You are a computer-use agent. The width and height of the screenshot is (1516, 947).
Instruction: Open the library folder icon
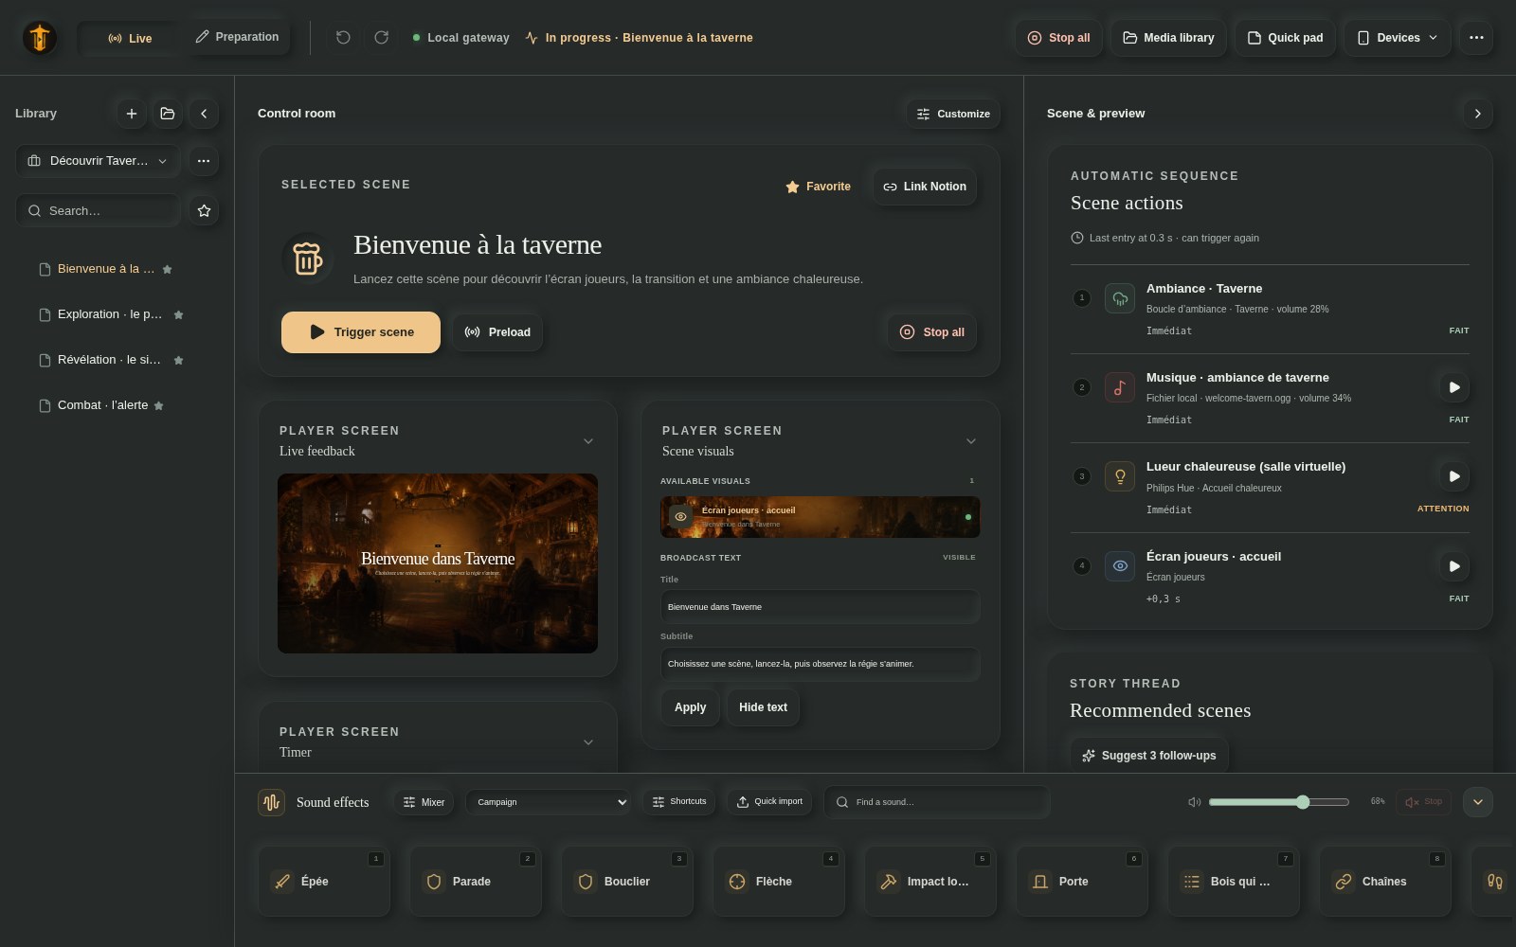168,114
